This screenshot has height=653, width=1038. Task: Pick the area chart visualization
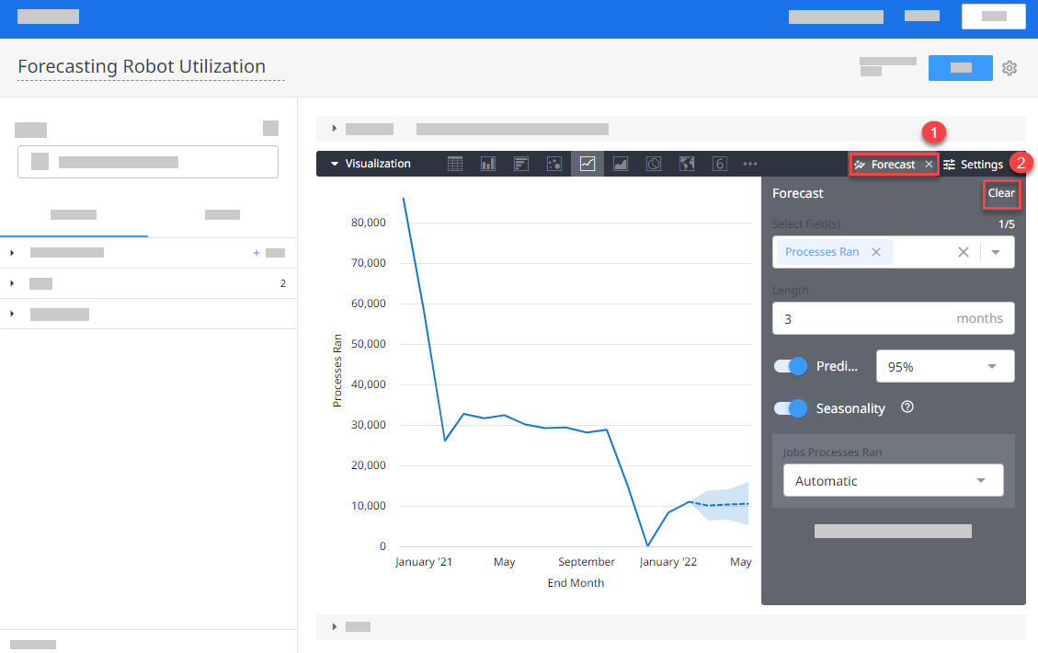[621, 163]
